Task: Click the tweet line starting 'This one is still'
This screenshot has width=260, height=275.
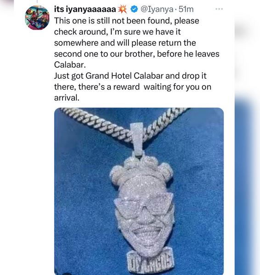Action: click(127, 21)
